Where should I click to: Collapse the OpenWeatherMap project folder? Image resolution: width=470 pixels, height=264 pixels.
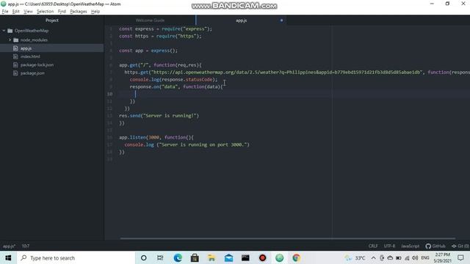[x=4, y=31]
